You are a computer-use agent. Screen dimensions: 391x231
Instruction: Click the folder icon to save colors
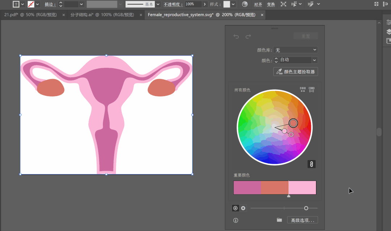(x=279, y=220)
